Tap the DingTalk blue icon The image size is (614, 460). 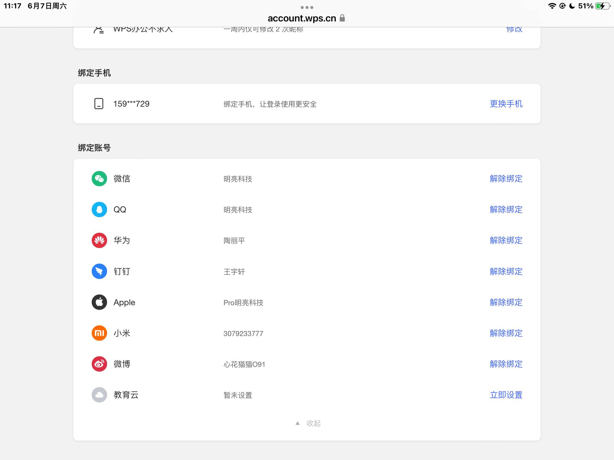(x=99, y=271)
